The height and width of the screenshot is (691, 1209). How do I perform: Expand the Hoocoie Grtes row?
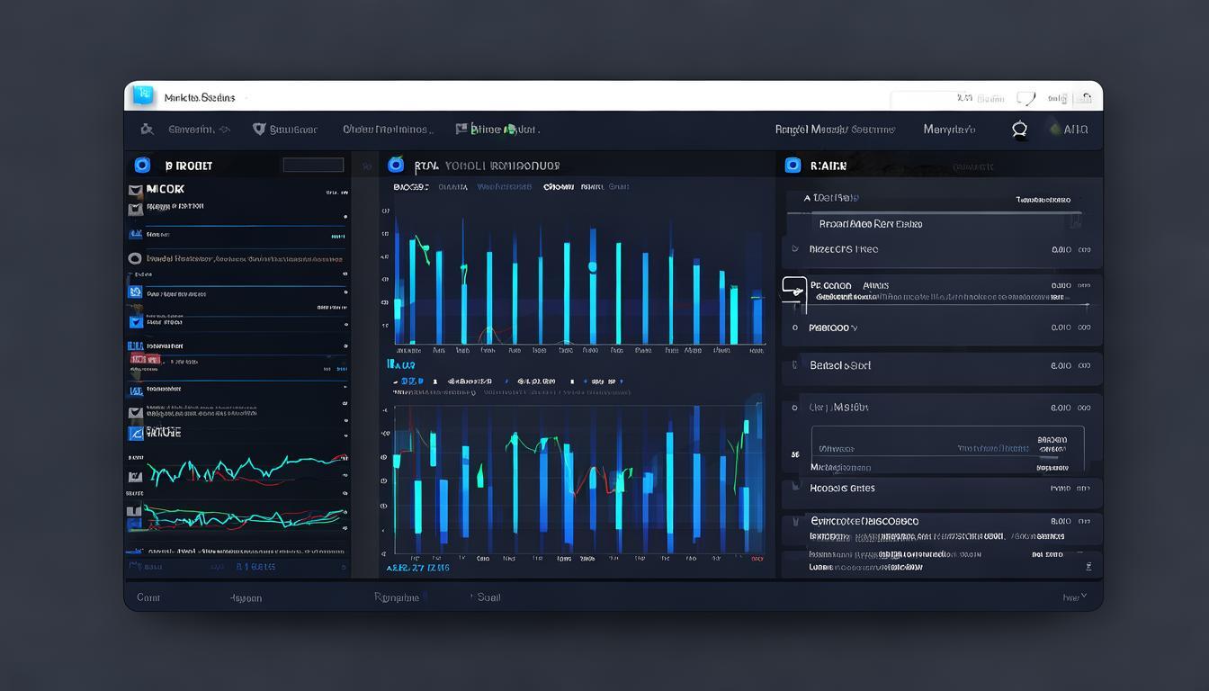pos(794,488)
